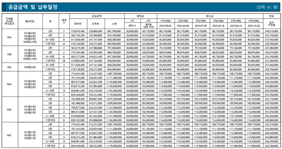
Task: Select second deposit 59,160,000
Action: pos(148,48)
